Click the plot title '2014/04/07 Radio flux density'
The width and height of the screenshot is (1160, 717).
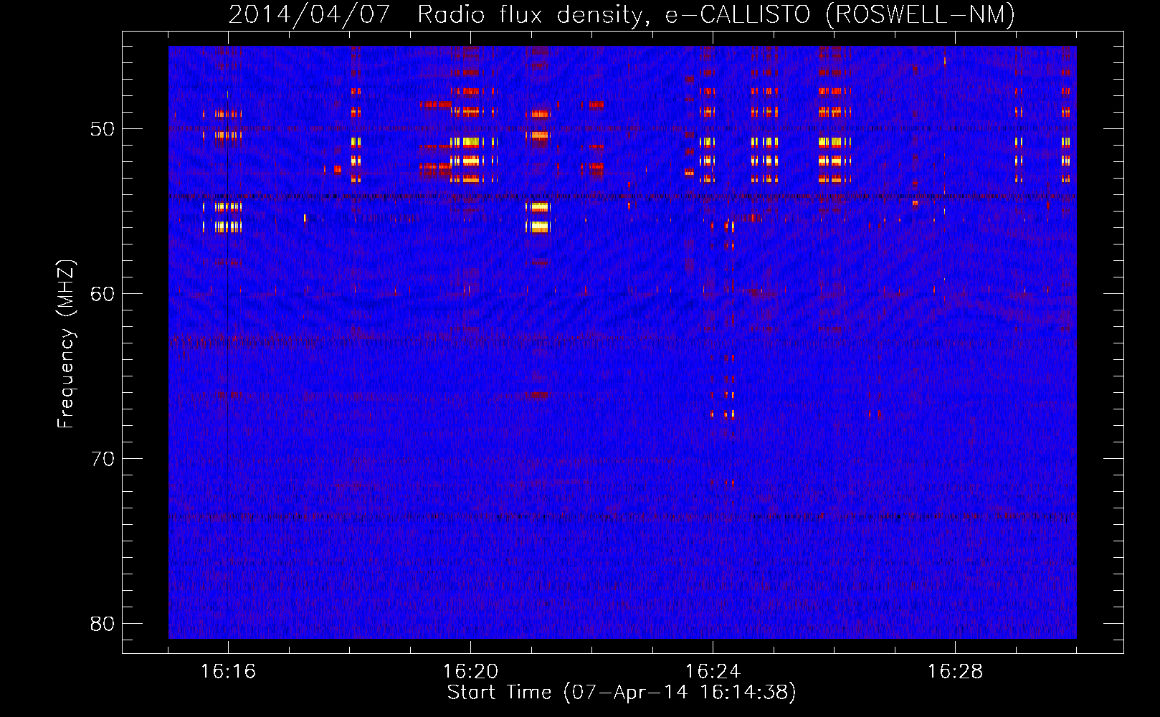(x=622, y=14)
